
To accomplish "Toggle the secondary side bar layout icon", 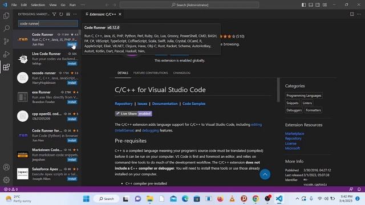I will coord(318,5).
